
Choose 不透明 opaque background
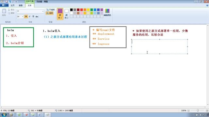[50, 10]
